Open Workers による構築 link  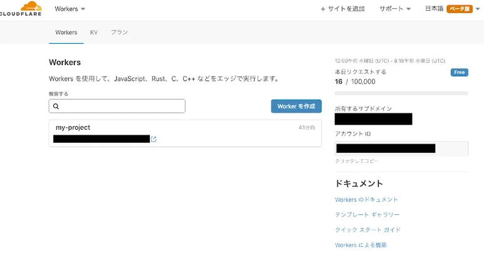pyautogui.click(x=361, y=245)
